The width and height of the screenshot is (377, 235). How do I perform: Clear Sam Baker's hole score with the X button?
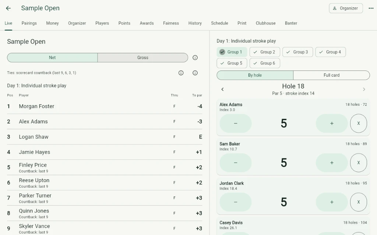359,163
